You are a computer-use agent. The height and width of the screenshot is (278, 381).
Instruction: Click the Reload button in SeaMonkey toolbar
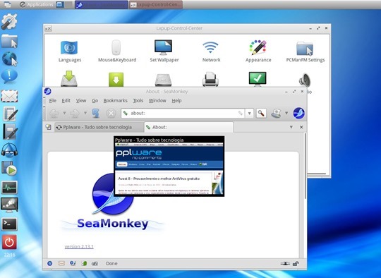[x=96, y=113]
